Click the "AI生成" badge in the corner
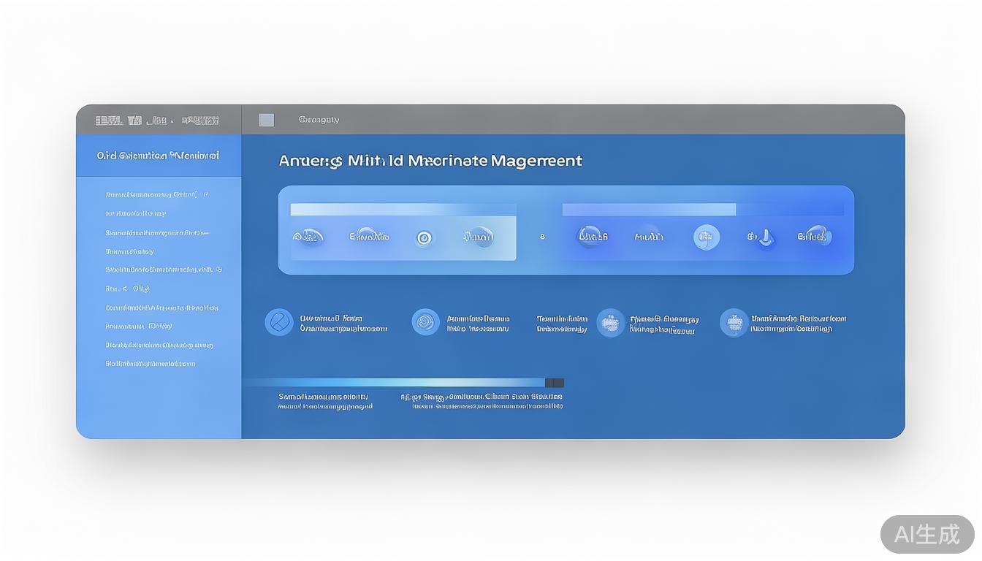982x561 pixels. point(926,535)
